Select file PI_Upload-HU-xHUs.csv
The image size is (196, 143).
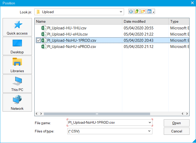tap(68, 34)
